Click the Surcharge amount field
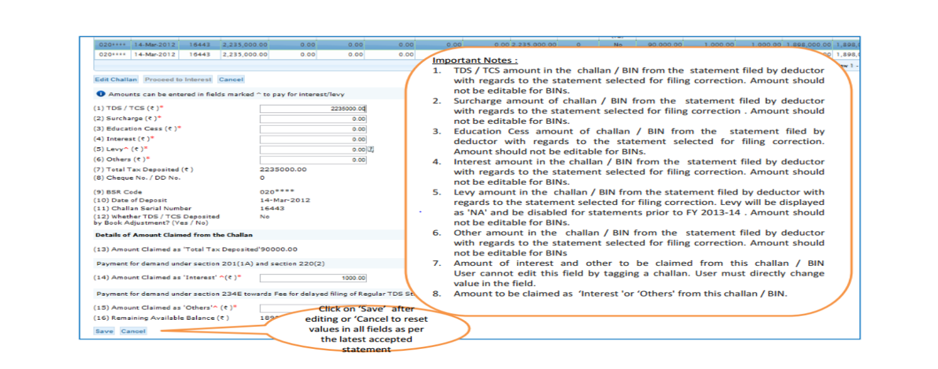The image size is (938, 369). 313,119
